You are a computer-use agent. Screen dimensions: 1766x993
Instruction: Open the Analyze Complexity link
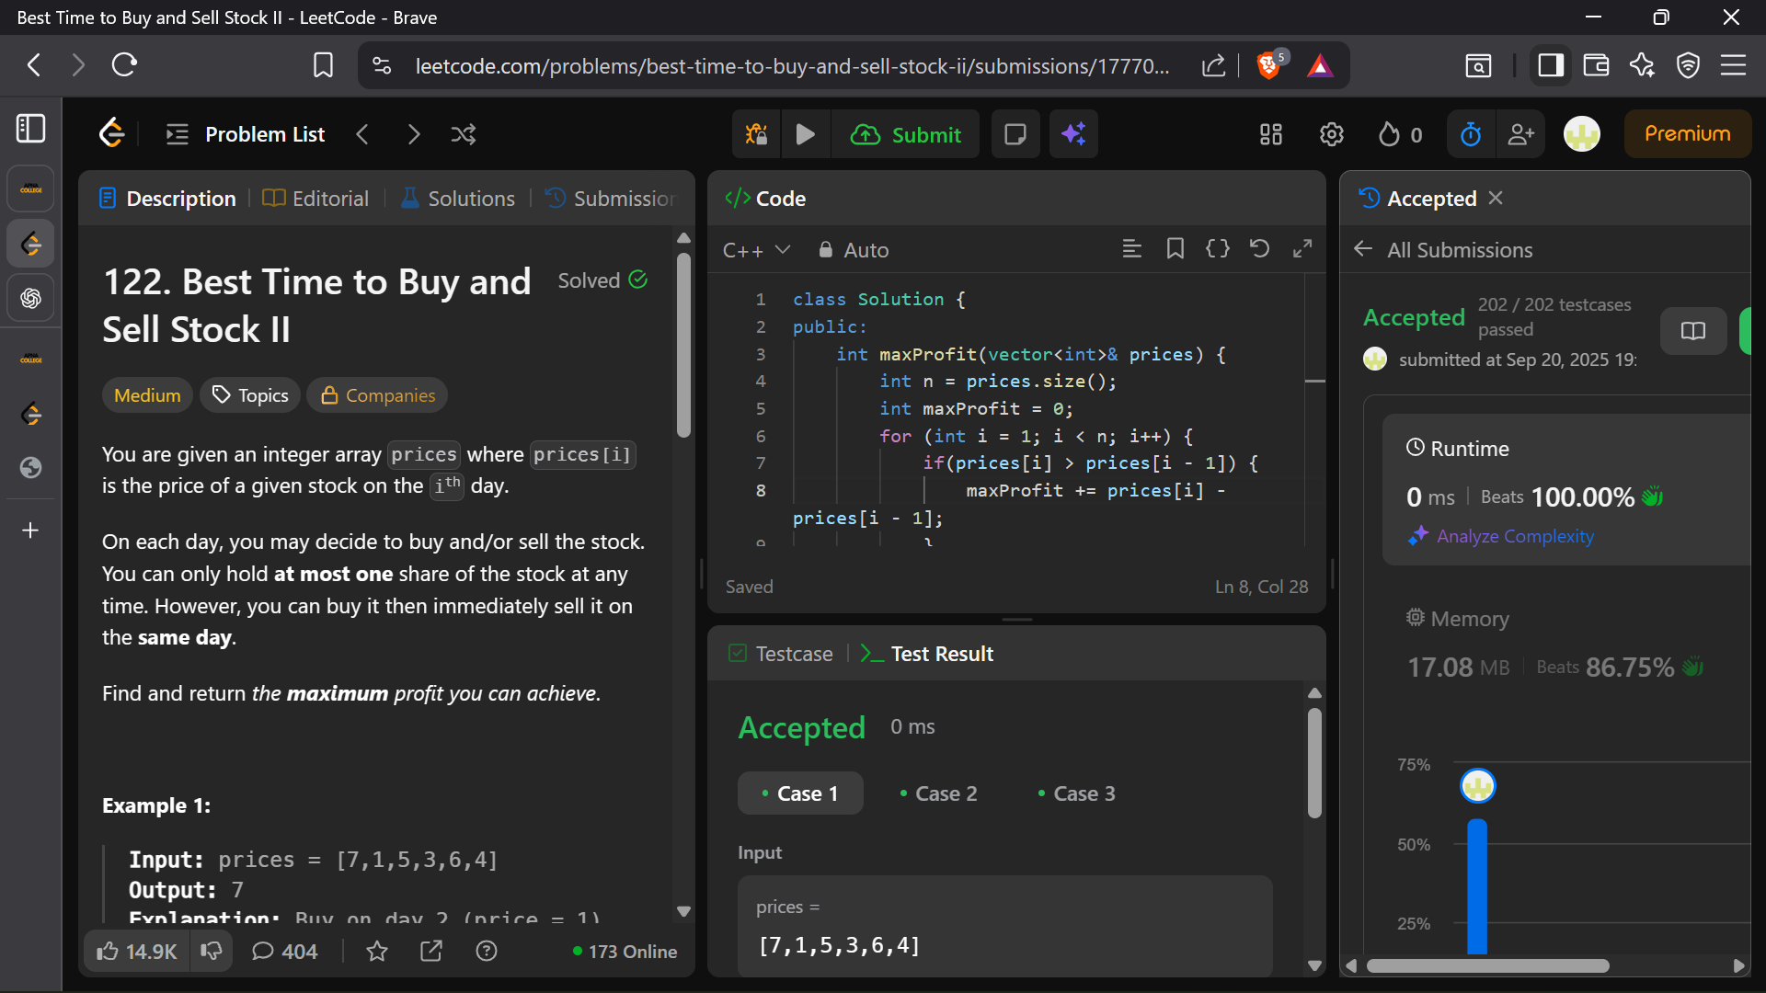tap(1515, 536)
